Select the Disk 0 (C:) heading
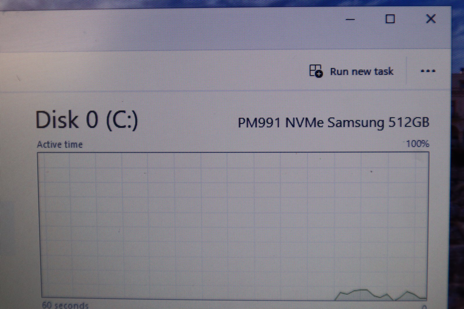Image resolution: width=464 pixels, height=309 pixels. (x=86, y=120)
